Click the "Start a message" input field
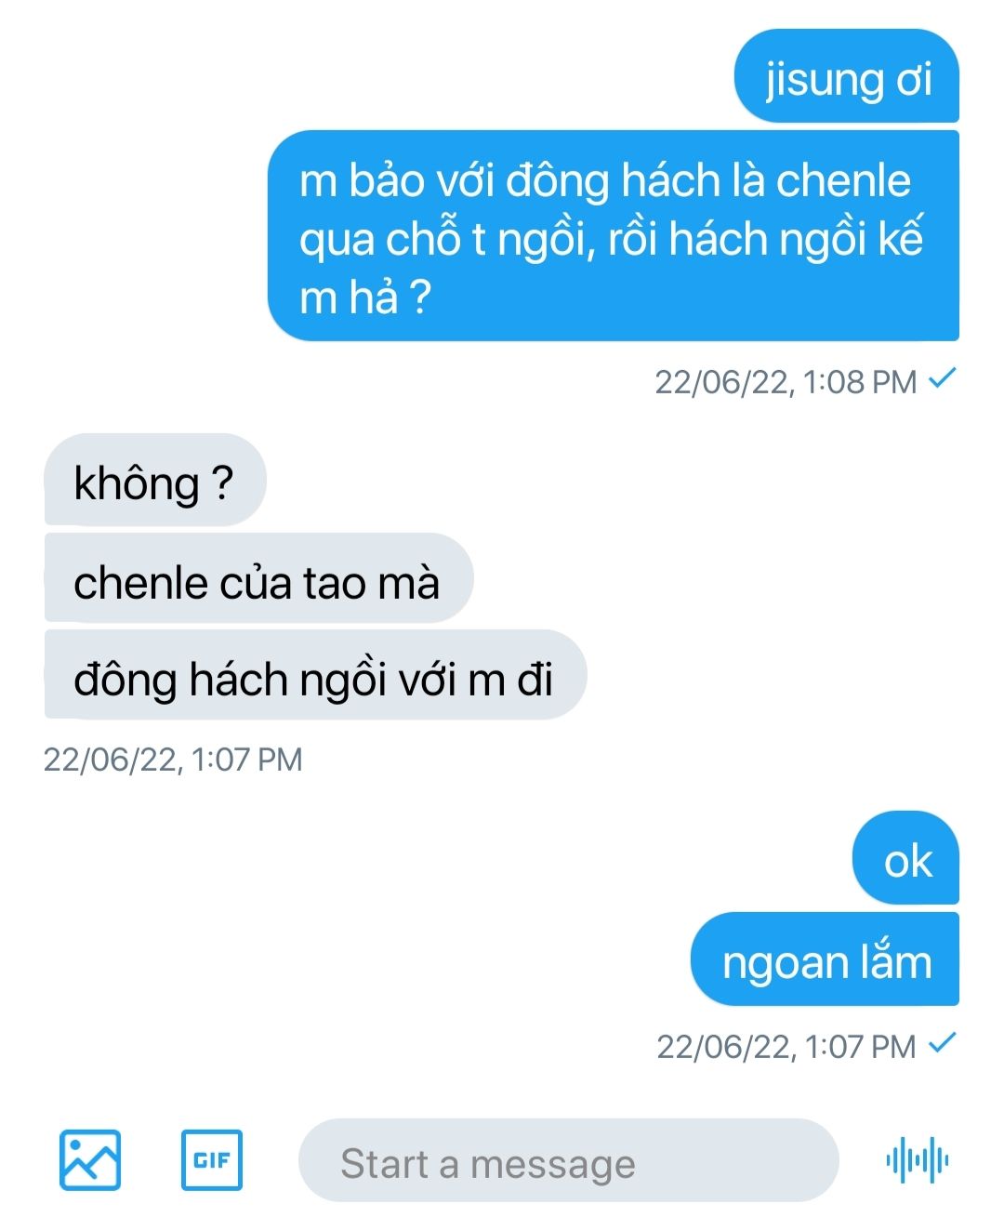Screen dimensions: 1004x1230 tap(568, 1160)
